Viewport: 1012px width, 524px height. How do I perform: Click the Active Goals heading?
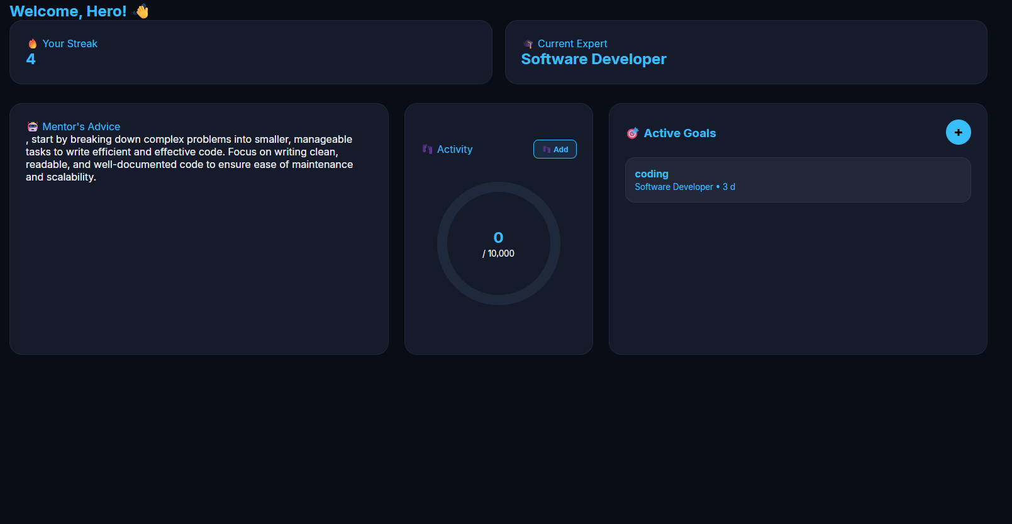point(680,133)
